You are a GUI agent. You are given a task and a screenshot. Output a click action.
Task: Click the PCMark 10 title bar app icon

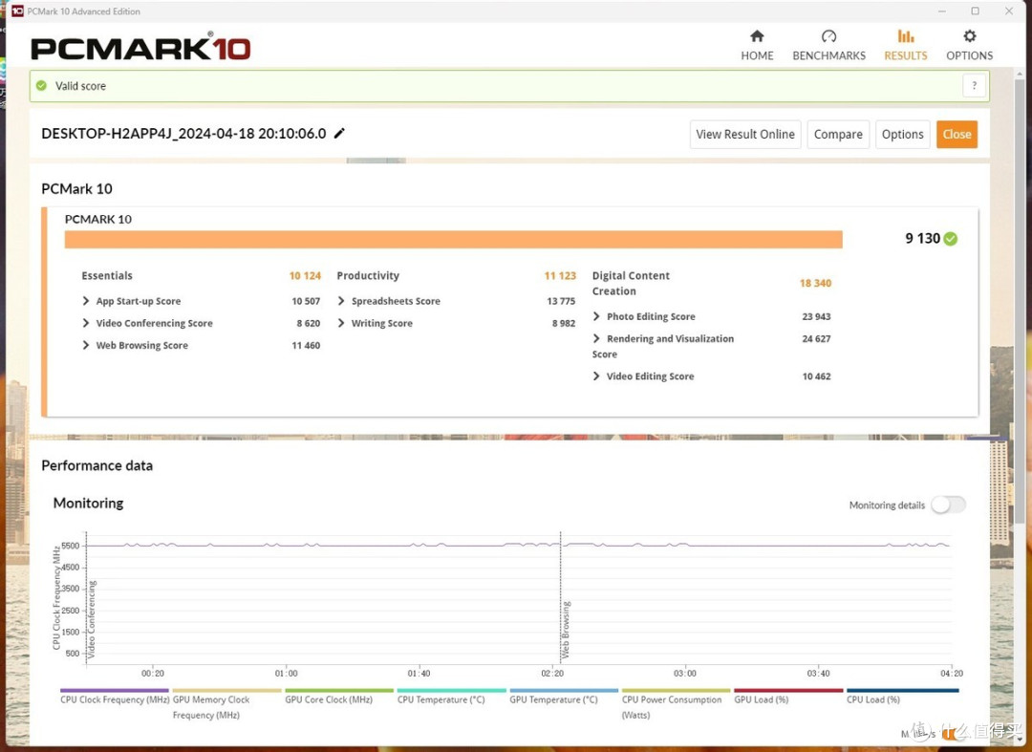click(x=17, y=11)
